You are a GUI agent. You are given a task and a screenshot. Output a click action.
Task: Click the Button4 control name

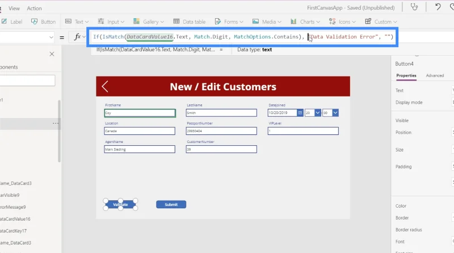(404, 64)
